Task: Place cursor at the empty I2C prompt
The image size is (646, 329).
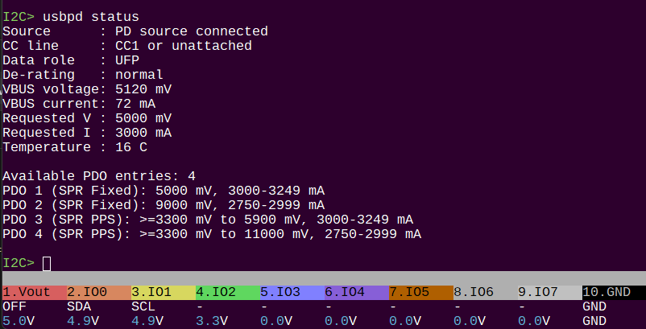Action: (x=47, y=263)
